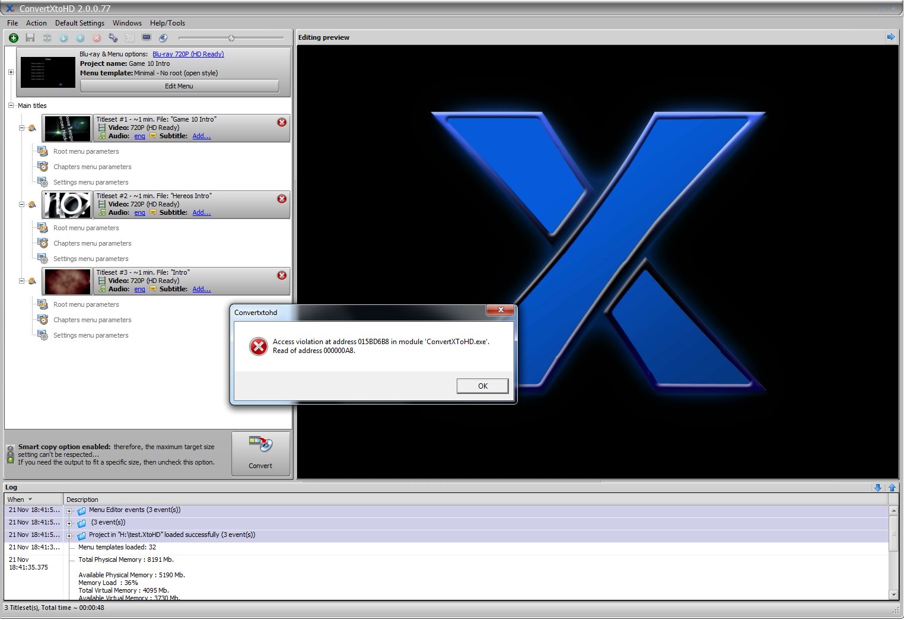Viewport: 904px width, 620px height.
Task: Remove Titleset #2 with red X
Action: pyautogui.click(x=282, y=199)
